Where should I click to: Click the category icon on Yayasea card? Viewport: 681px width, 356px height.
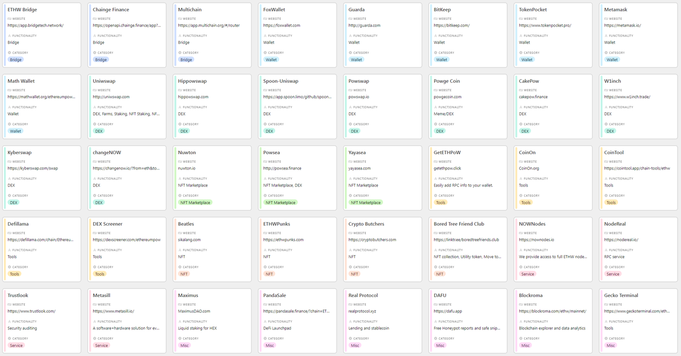pos(350,196)
